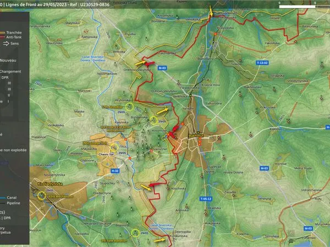This screenshot has width=330, height=247.
Task: Select the yellow circle next to 3rd Tank Battalion
Action: (135, 233)
